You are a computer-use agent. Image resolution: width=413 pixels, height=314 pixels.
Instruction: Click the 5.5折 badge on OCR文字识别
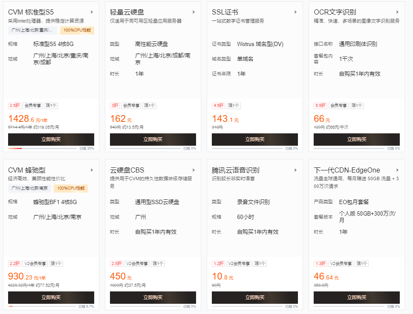pos(321,106)
